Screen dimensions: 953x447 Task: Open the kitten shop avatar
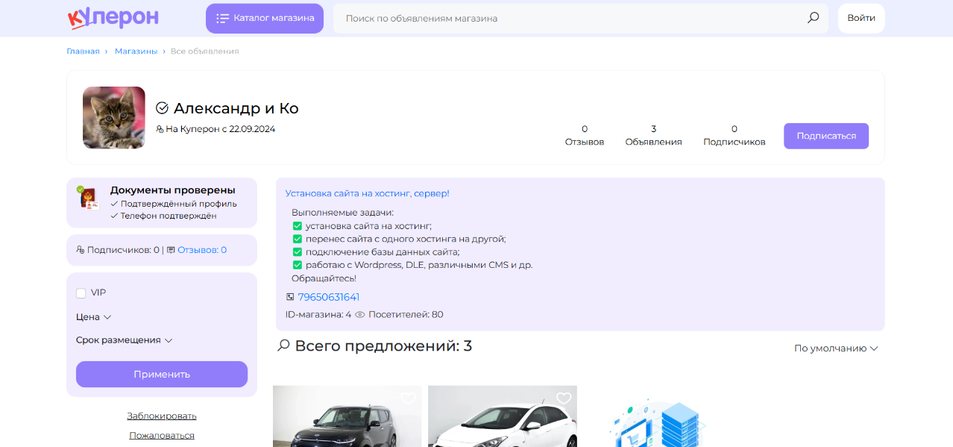pos(114,117)
